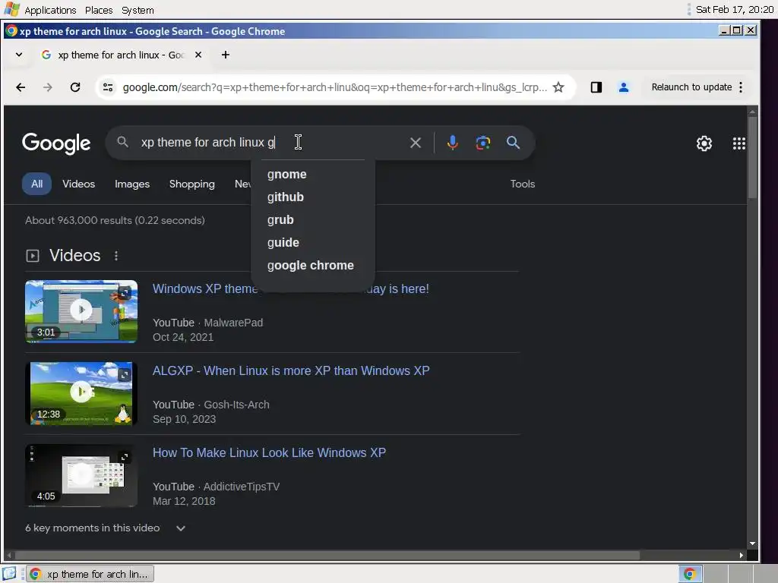778x583 pixels.
Task: Select the google chrome suggestion
Action: (x=310, y=266)
